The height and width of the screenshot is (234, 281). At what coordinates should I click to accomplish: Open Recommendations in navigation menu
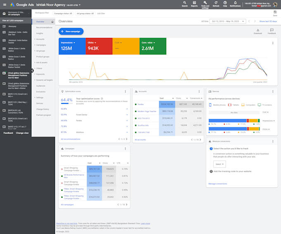pos(44,28)
